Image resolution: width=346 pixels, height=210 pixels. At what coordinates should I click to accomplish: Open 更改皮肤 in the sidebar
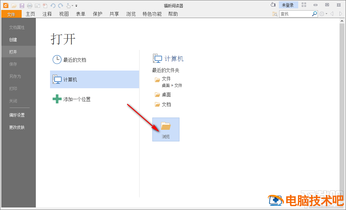(x=18, y=127)
